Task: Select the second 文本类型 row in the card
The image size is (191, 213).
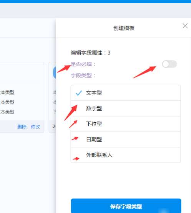Action: point(7,102)
